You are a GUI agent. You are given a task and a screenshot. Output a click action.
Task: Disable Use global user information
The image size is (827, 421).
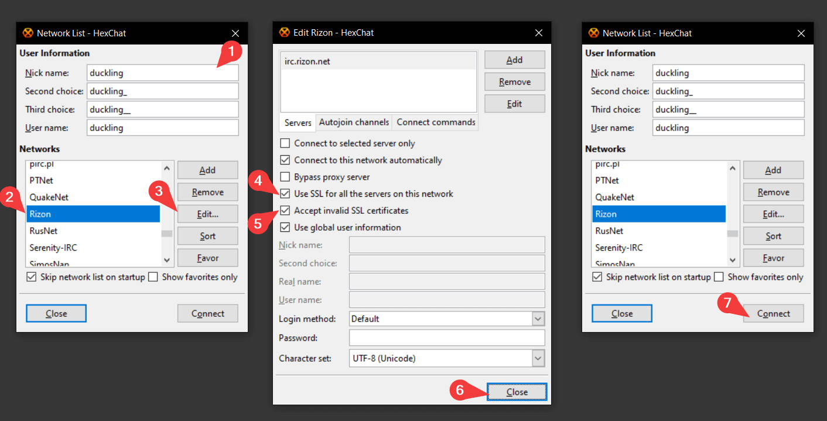(285, 227)
